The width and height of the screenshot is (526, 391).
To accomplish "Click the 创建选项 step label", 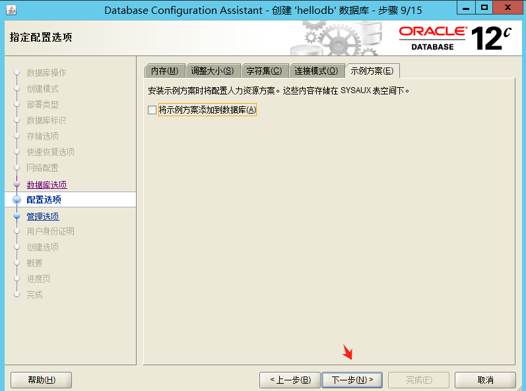I will point(43,247).
